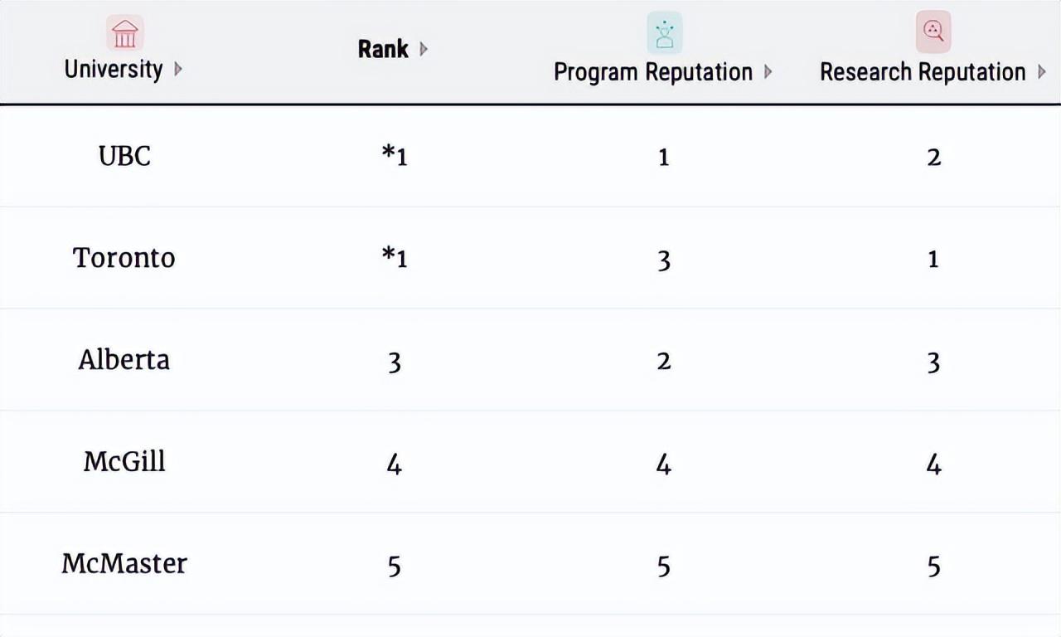Click the McMaster university name
The width and height of the screenshot is (1061, 637).
click(x=124, y=564)
